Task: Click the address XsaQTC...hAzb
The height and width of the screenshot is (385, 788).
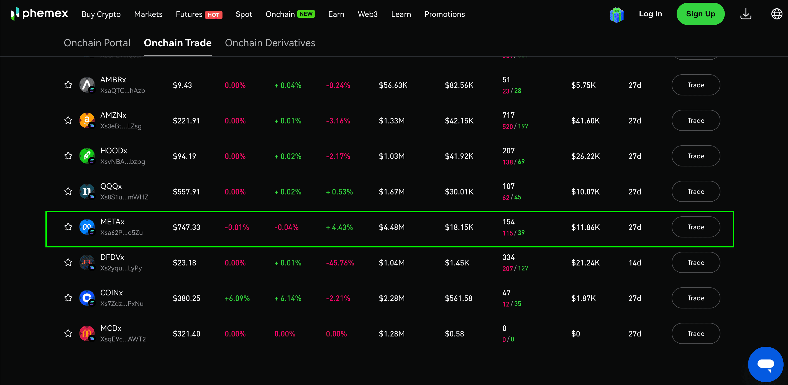Action: point(123,91)
